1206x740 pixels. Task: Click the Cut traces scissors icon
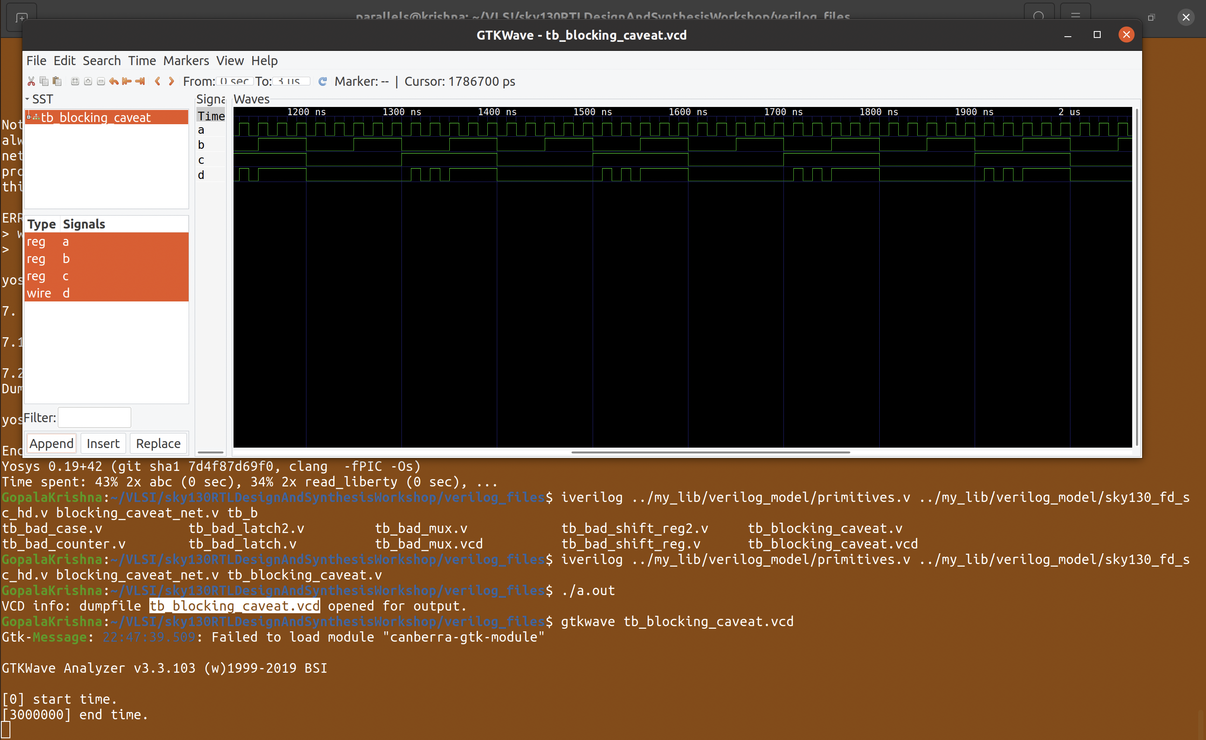pyautogui.click(x=32, y=81)
